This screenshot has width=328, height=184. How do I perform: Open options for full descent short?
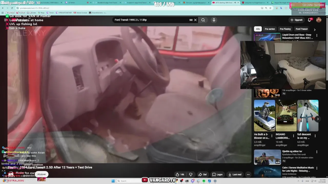(315, 136)
